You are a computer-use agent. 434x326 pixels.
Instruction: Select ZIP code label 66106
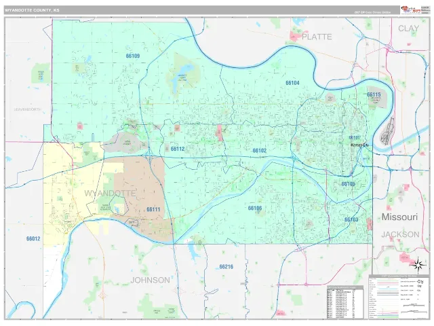[255, 209]
